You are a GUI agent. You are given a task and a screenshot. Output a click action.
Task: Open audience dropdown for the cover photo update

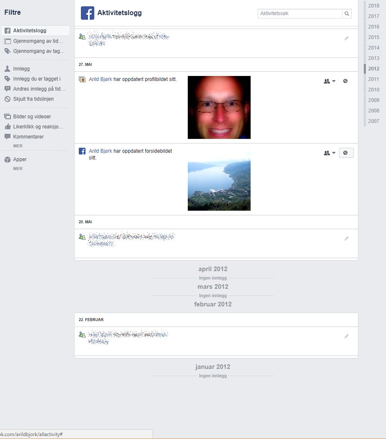click(x=329, y=153)
